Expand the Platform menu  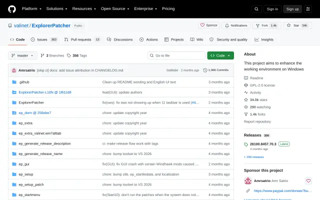[31, 9]
